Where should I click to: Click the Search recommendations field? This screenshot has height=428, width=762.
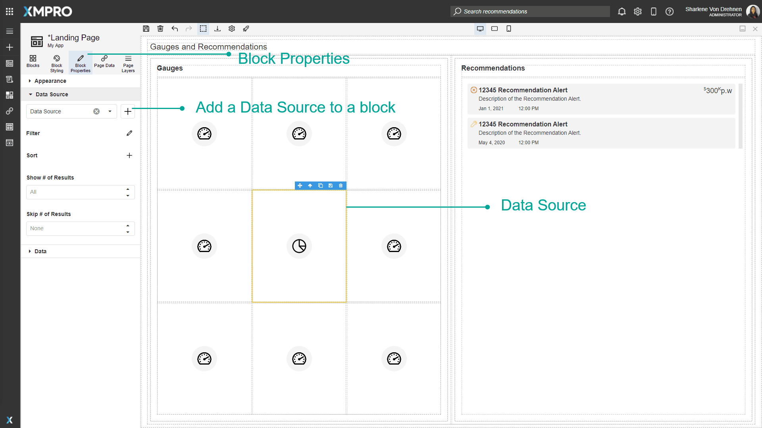coord(530,11)
